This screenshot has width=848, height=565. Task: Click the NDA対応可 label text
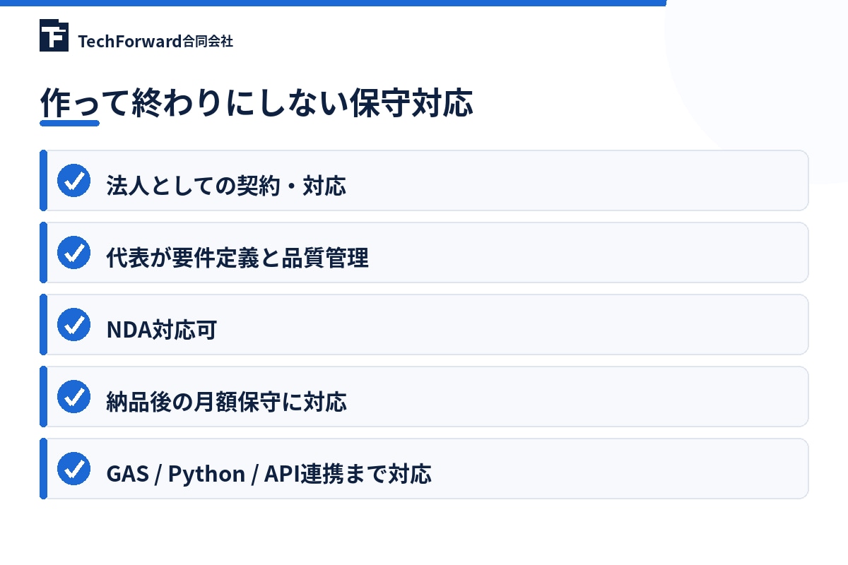(161, 330)
